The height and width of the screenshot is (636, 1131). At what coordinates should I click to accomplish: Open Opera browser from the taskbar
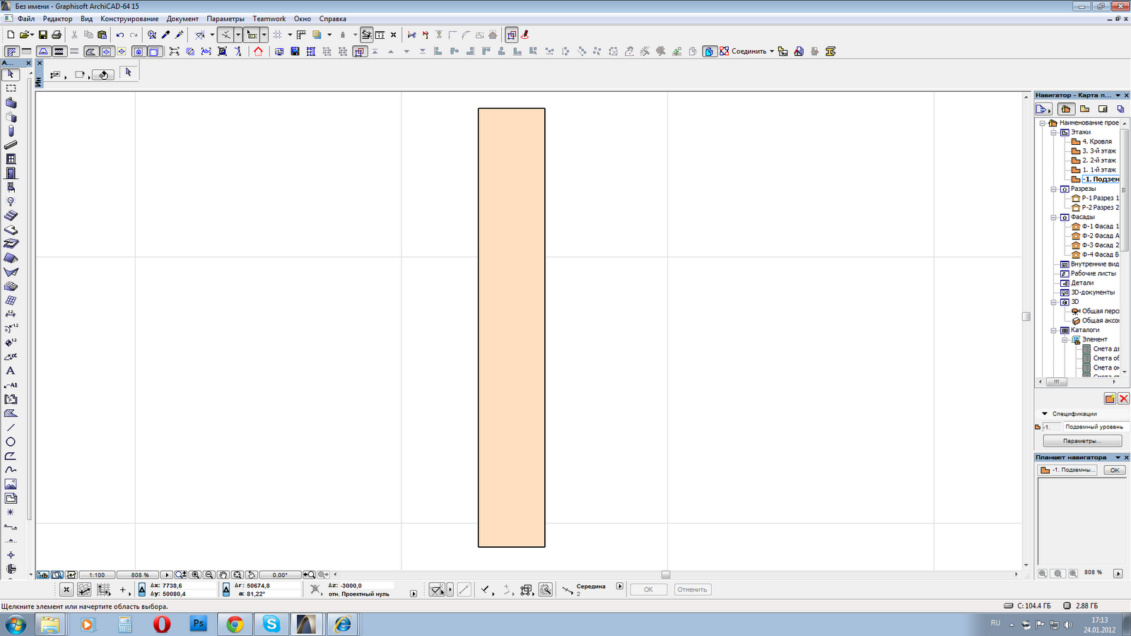pos(162,624)
